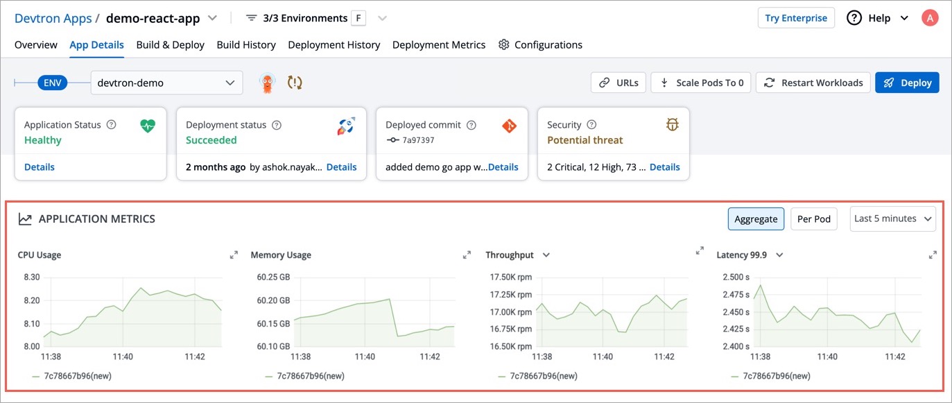Click the Argo CD mascot icon

tap(267, 83)
